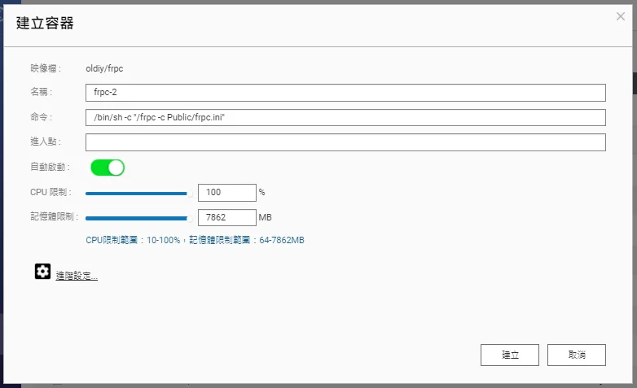Viewport: 637px width, 388px height.
Task: Click the 建立容器 dialog title
Action: pyautogui.click(x=45, y=24)
